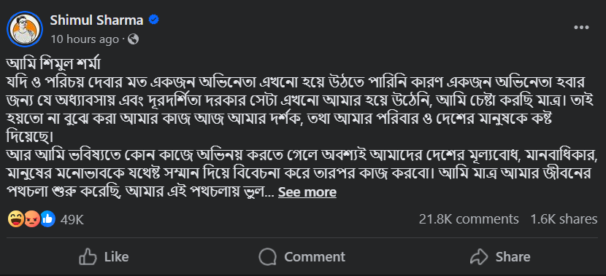
Task: Toggle the Like button on the post
Action: pyautogui.click(x=104, y=257)
